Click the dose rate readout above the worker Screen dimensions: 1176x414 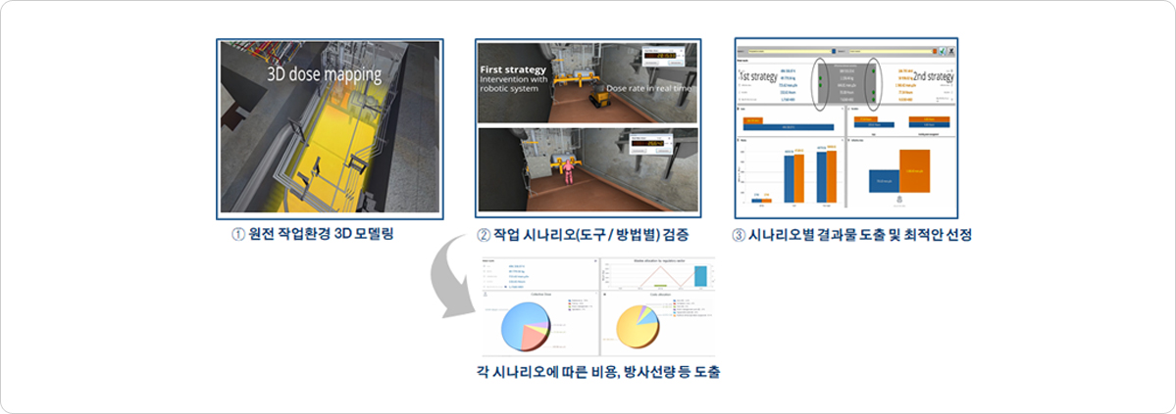coord(650,142)
